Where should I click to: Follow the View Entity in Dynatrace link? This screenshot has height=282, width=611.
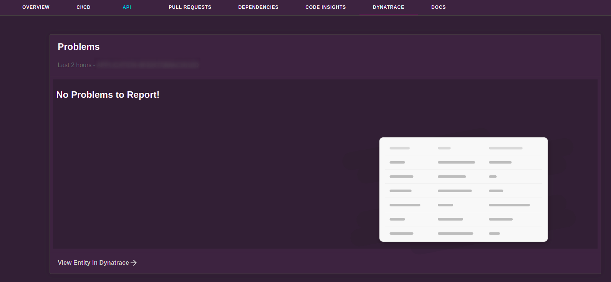pyautogui.click(x=97, y=263)
